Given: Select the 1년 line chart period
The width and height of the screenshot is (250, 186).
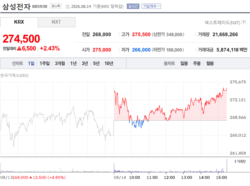Looking at the screenshot, I should (73, 63).
